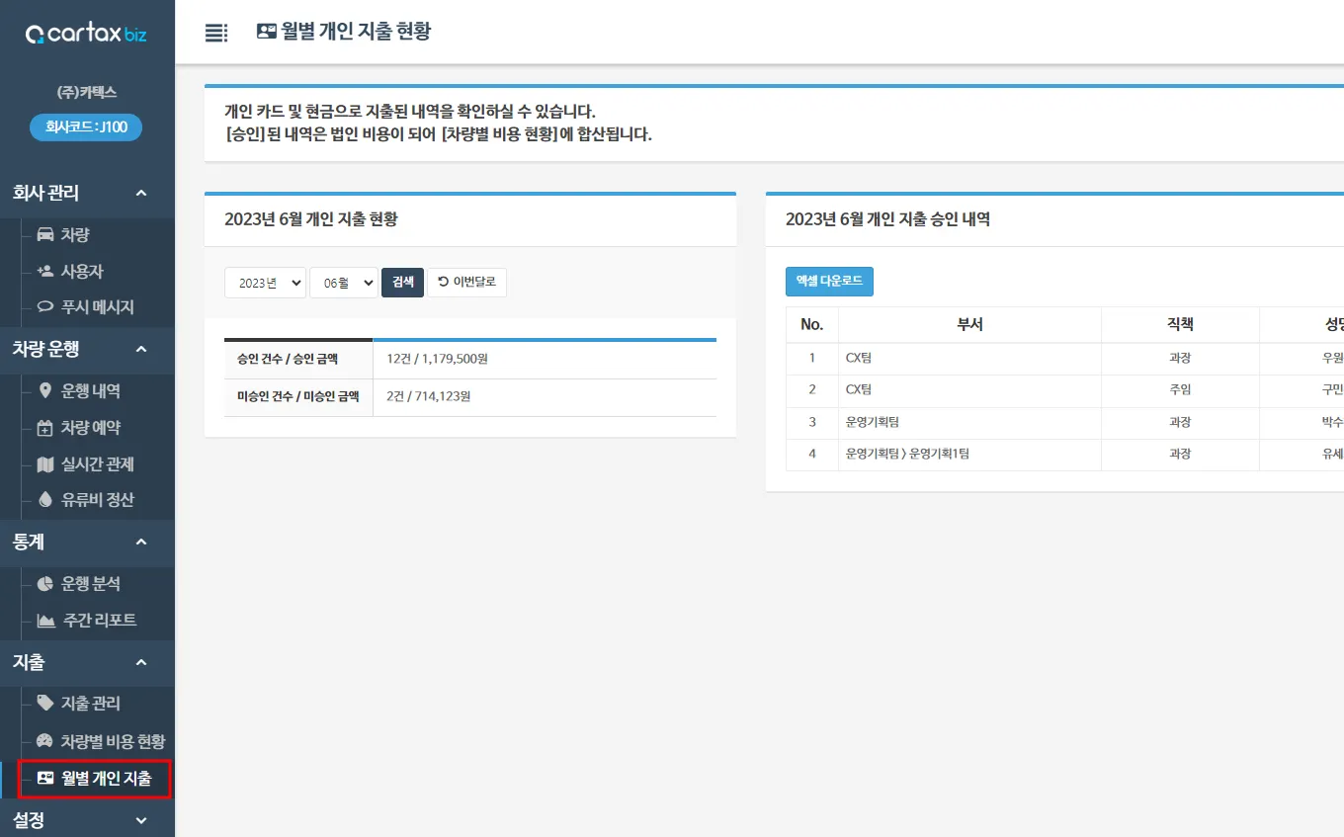Click the map icon beside 실시간 관제
The height and width of the screenshot is (837, 1344).
click(45, 463)
